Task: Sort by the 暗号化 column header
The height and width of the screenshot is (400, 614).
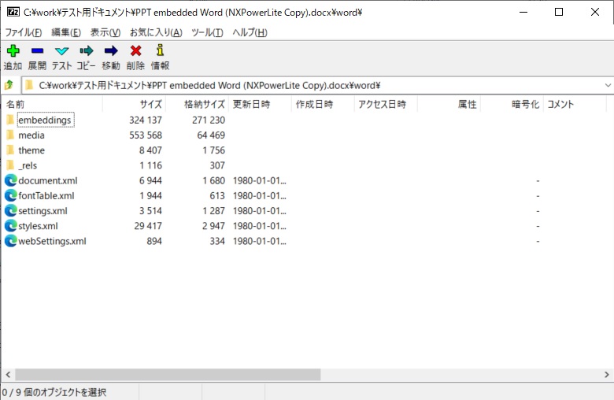Action: [512, 104]
